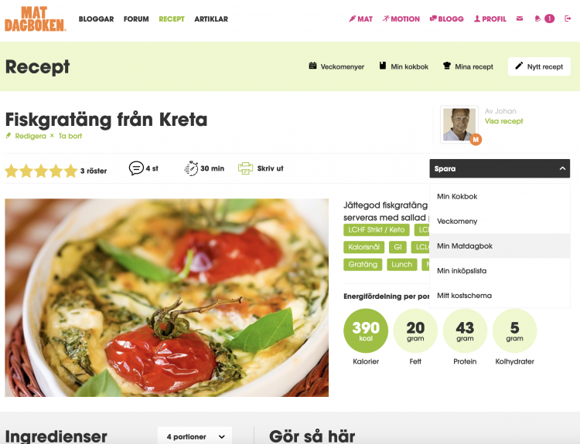Open the 4 portioner dropdown

[195, 436]
